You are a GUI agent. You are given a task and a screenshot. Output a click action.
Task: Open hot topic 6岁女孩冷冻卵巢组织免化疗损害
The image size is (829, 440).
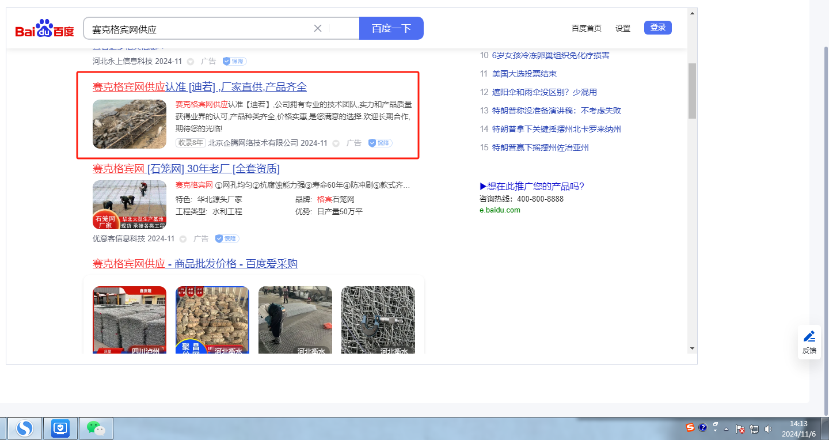click(x=551, y=55)
